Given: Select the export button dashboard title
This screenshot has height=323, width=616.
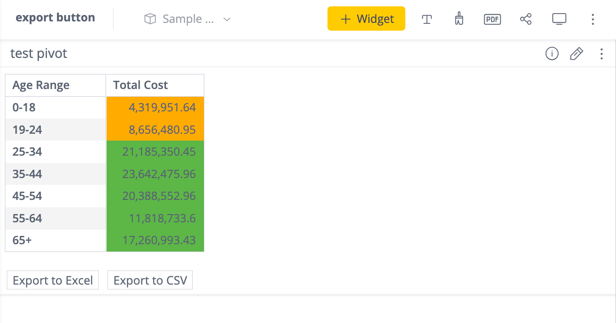Looking at the screenshot, I should click(55, 17).
